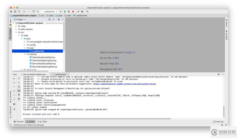Click the Scroll from Source target icon
Screen dimensions: 237x138
[x=50, y=19]
